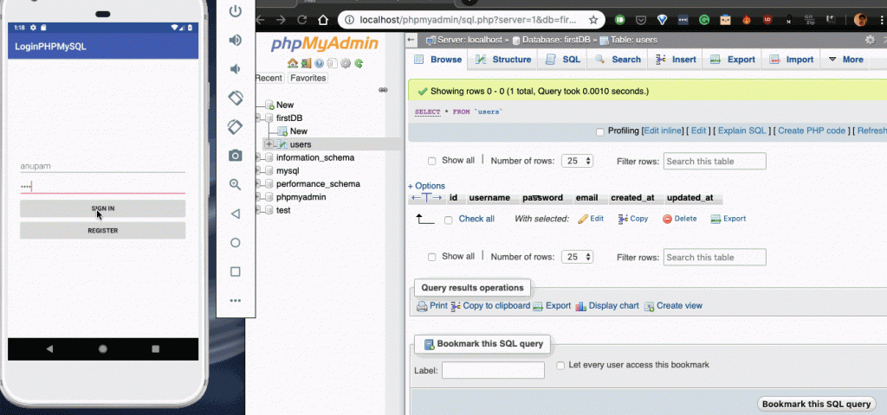
Task: Open phpMyAdmin documentation help icon
Action: coord(319,63)
